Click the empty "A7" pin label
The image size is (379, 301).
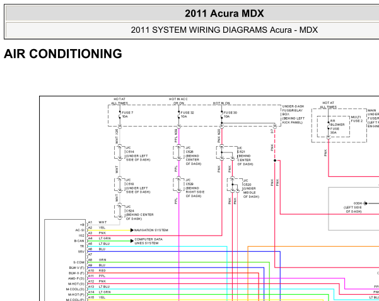point(90,254)
